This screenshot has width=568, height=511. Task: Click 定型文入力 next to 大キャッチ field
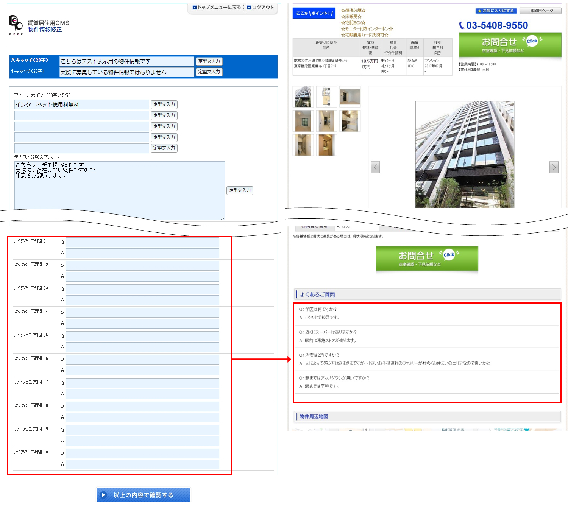(209, 61)
